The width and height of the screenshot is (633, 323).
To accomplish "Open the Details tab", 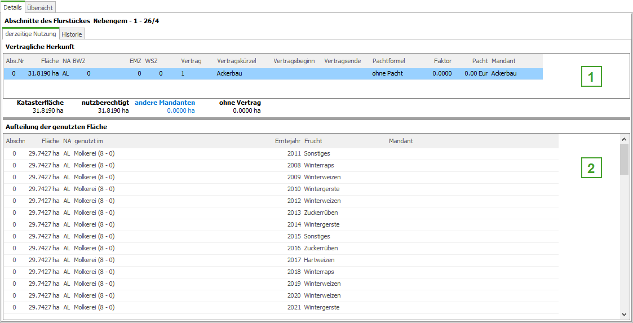I will pos(12,7).
